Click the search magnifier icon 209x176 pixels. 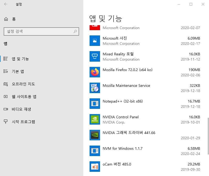tap(75, 31)
